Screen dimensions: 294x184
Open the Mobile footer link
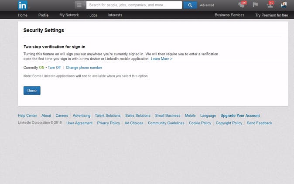coord(190,116)
